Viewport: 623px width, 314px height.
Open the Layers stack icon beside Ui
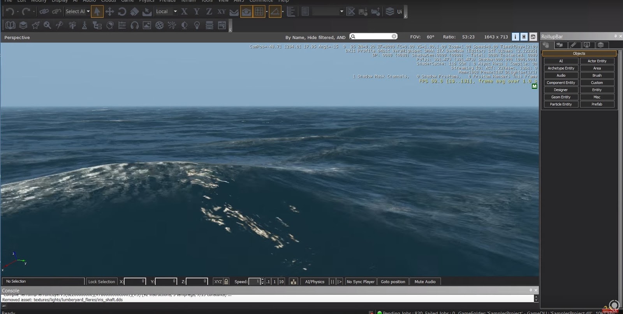tap(390, 12)
